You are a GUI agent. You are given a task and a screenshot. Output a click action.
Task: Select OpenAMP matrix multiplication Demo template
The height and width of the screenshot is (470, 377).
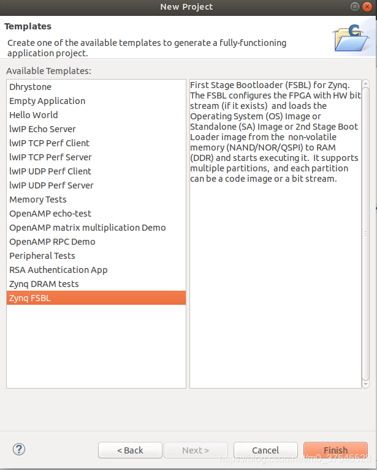click(x=96, y=228)
